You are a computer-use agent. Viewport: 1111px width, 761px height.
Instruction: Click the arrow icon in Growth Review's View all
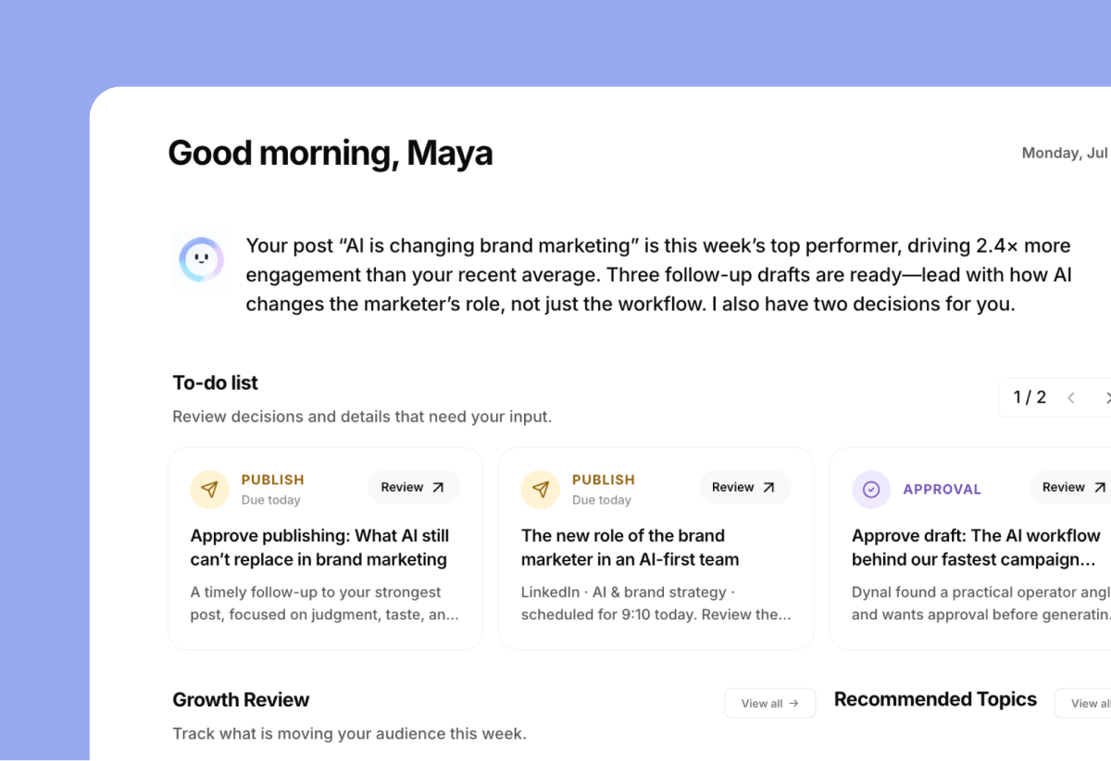tap(793, 704)
